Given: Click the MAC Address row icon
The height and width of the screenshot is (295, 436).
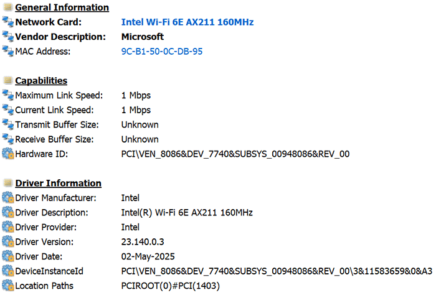Looking at the screenshot, I should (7, 52).
